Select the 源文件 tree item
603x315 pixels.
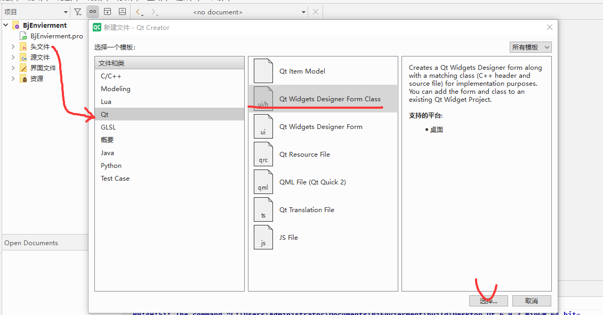(x=40, y=58)
